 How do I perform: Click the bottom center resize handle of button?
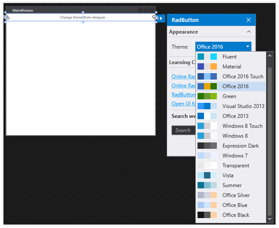click(x=83, y=22)
